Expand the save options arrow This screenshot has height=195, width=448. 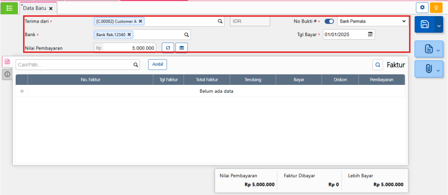(x=438, y=26)
